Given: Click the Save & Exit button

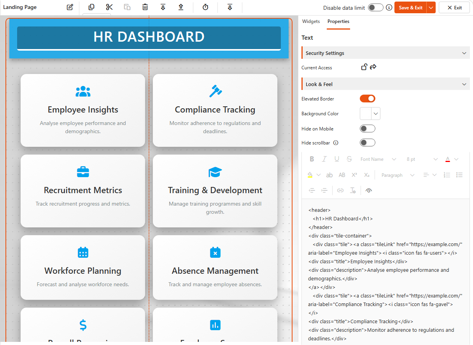Looking at the screenshot, I should tap(410, 7).
